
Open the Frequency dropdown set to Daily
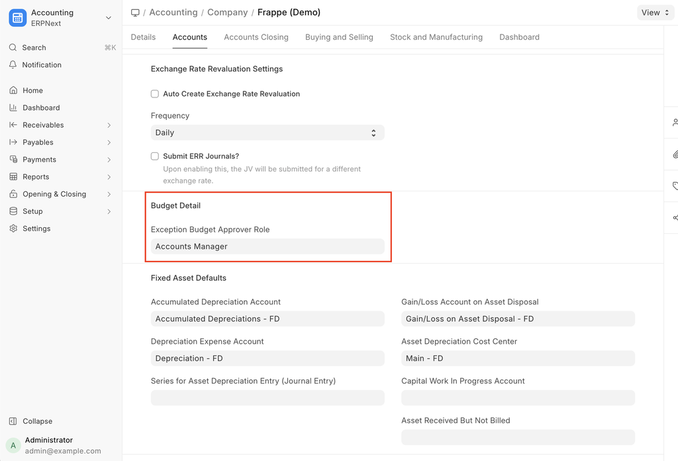tap(267, 132)
